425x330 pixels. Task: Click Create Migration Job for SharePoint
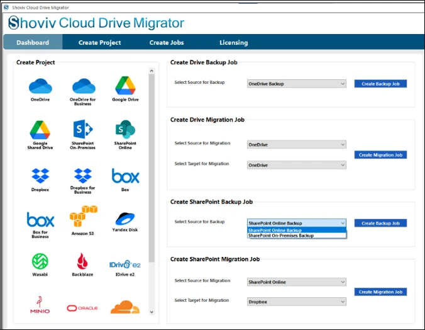[380, 292]
